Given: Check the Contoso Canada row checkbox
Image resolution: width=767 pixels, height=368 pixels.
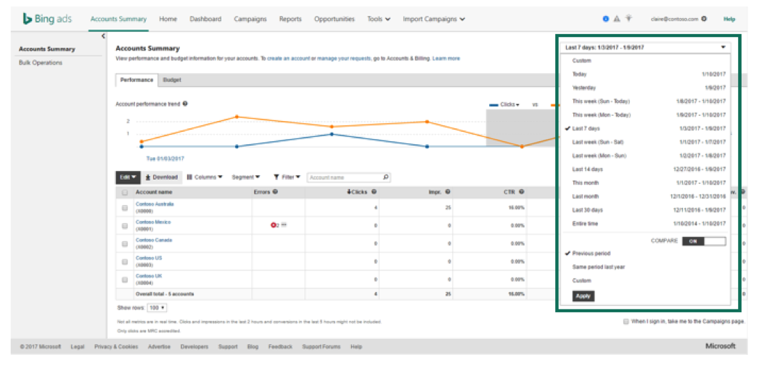Looking at the screenshot, I should (125, 243).
